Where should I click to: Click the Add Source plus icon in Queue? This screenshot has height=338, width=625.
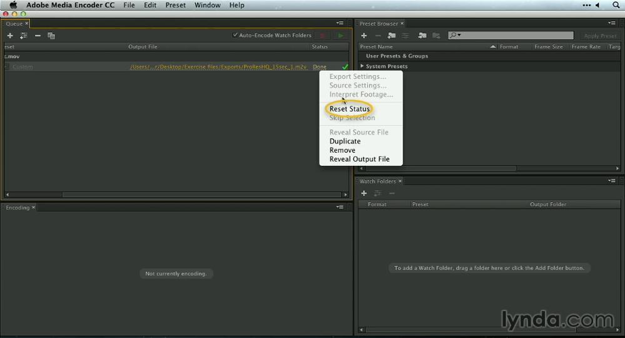click(10, 36)
